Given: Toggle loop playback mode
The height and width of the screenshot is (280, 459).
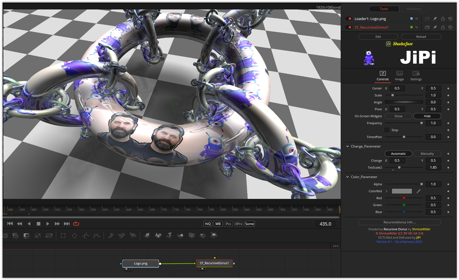Looking at the screenshot, I should click(76, 224).
